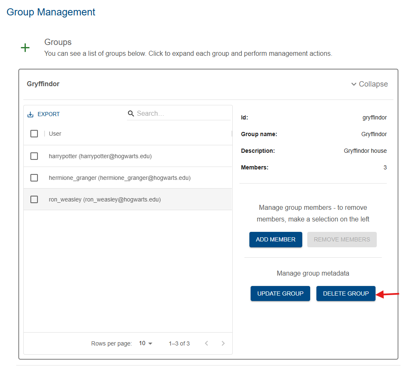Collapse the Gryffindor group panel
The image size is (408, 368).
[x=370, y=84]
